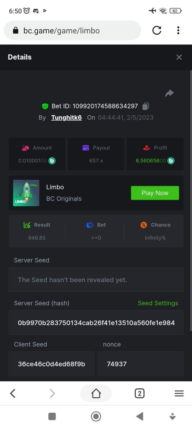Open Seed Settings link

pyautogui.click(x=158, y=303)
